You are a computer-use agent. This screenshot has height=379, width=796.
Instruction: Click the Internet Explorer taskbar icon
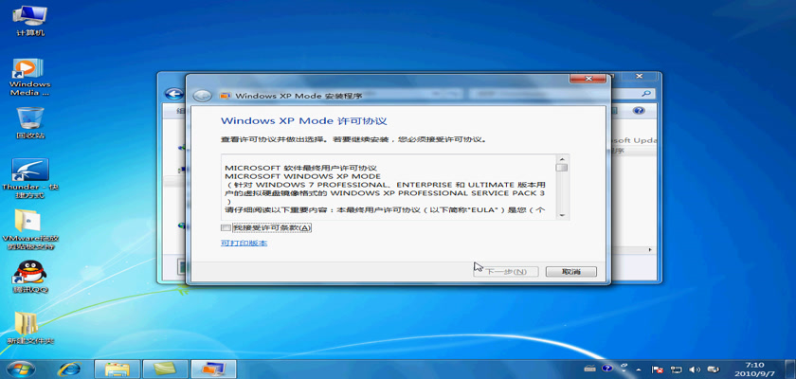pos(67,368)
